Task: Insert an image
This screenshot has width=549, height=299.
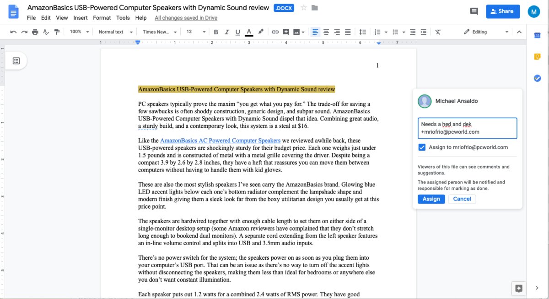Action: coord(296,32)
